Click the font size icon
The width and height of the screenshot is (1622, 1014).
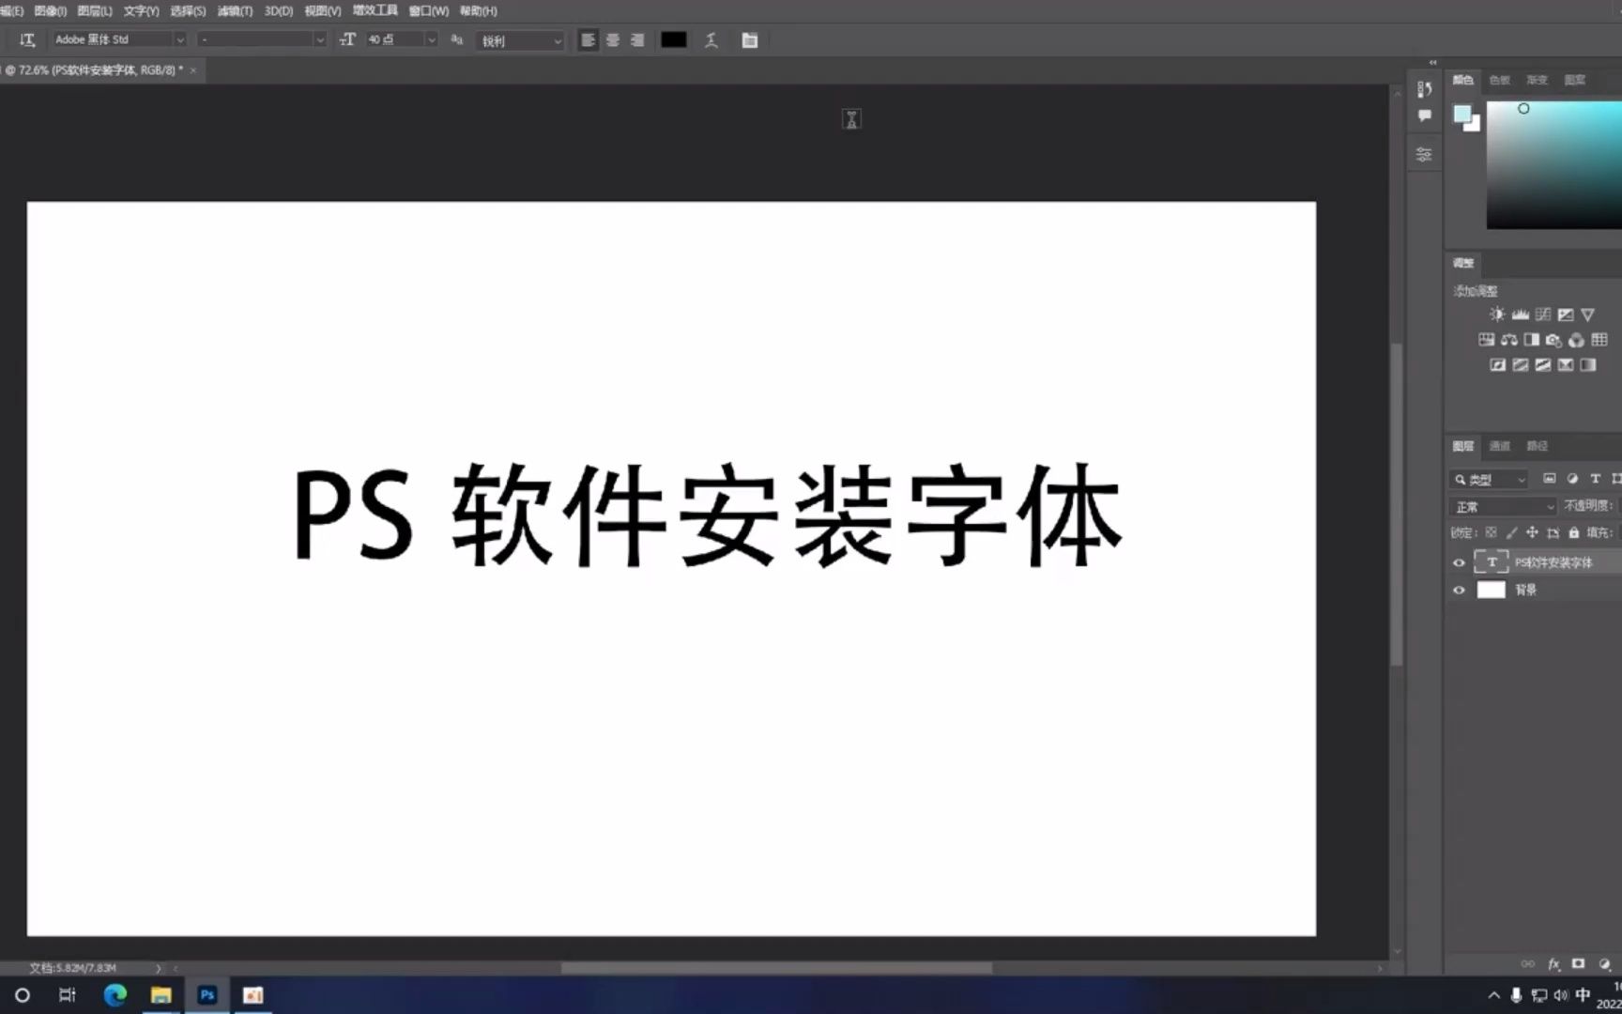(347, 39)
